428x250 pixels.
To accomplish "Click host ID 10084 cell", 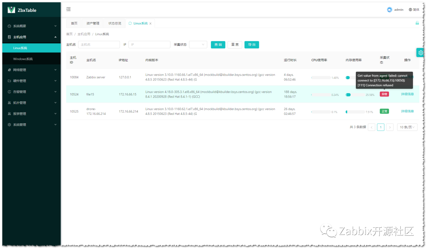I will (74, 77).
